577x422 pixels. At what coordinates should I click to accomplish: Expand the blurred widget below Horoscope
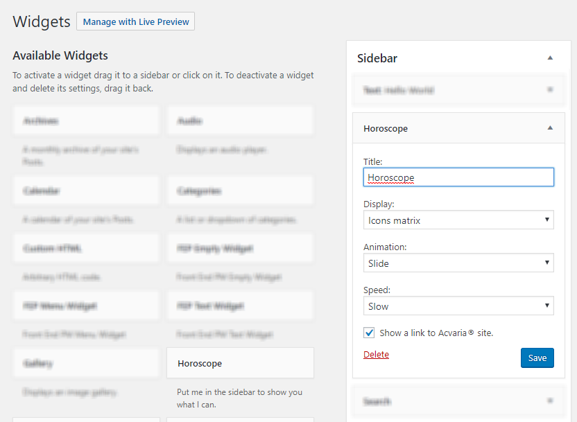click(x=458, y=401)
